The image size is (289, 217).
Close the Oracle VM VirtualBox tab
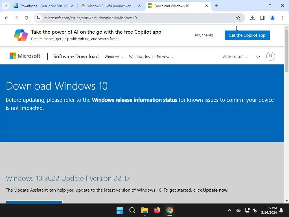[x=72, y=6]
